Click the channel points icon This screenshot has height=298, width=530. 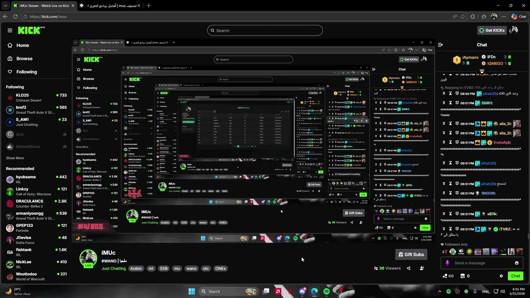pos(447,276)
